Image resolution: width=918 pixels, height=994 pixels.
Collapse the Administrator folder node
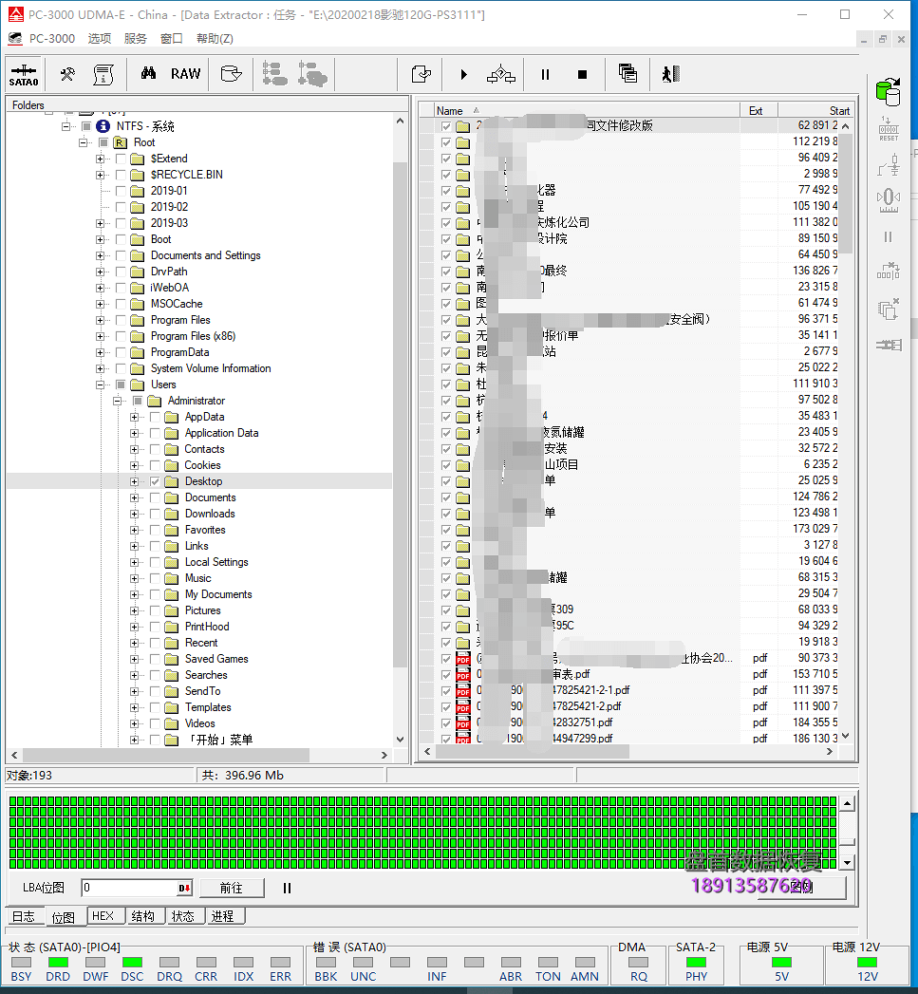click(118, 402)
